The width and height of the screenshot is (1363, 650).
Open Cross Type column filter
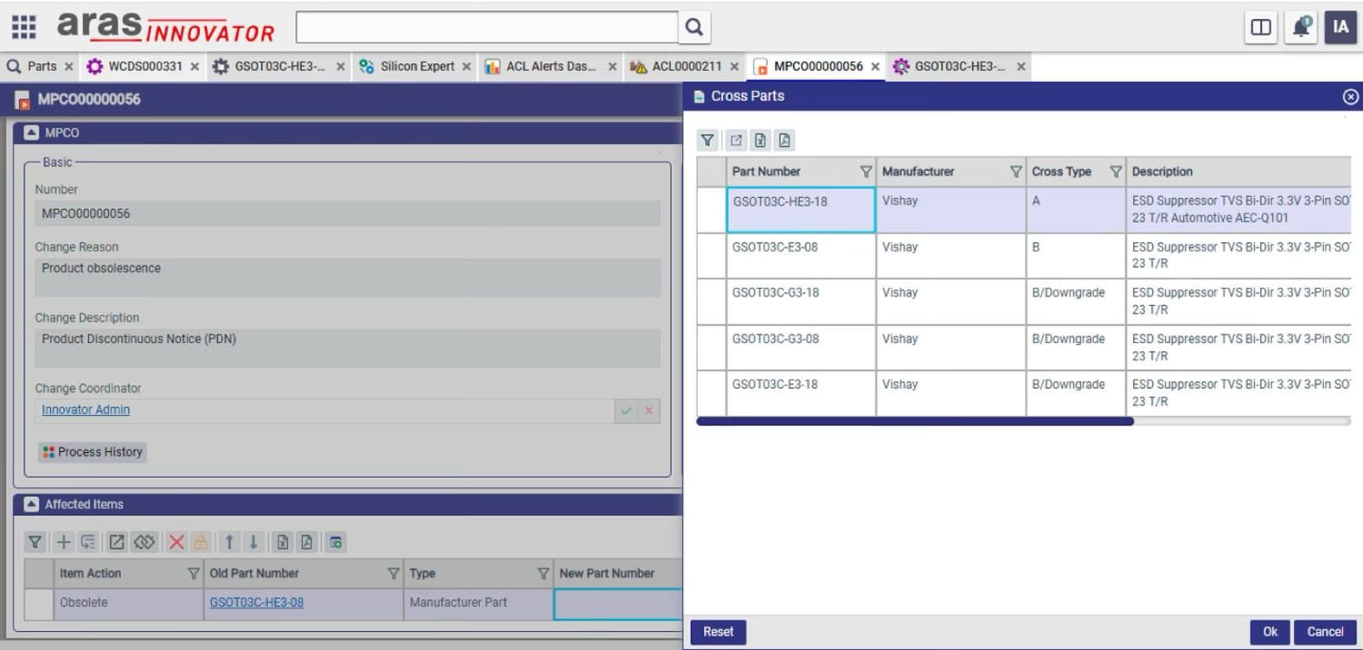1116,172
